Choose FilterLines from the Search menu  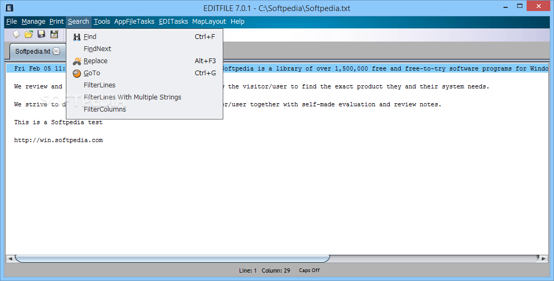pos(144,85)
